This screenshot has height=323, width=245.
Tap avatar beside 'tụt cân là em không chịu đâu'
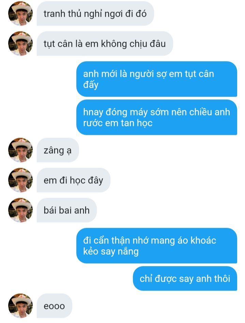(20, 43)
